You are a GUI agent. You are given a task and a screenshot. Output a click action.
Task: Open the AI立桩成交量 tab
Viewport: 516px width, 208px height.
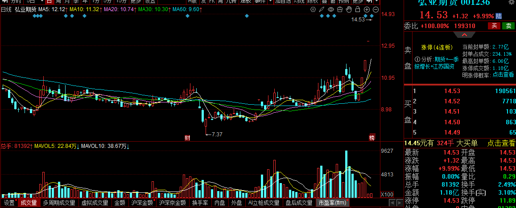(x=264, y=203)
